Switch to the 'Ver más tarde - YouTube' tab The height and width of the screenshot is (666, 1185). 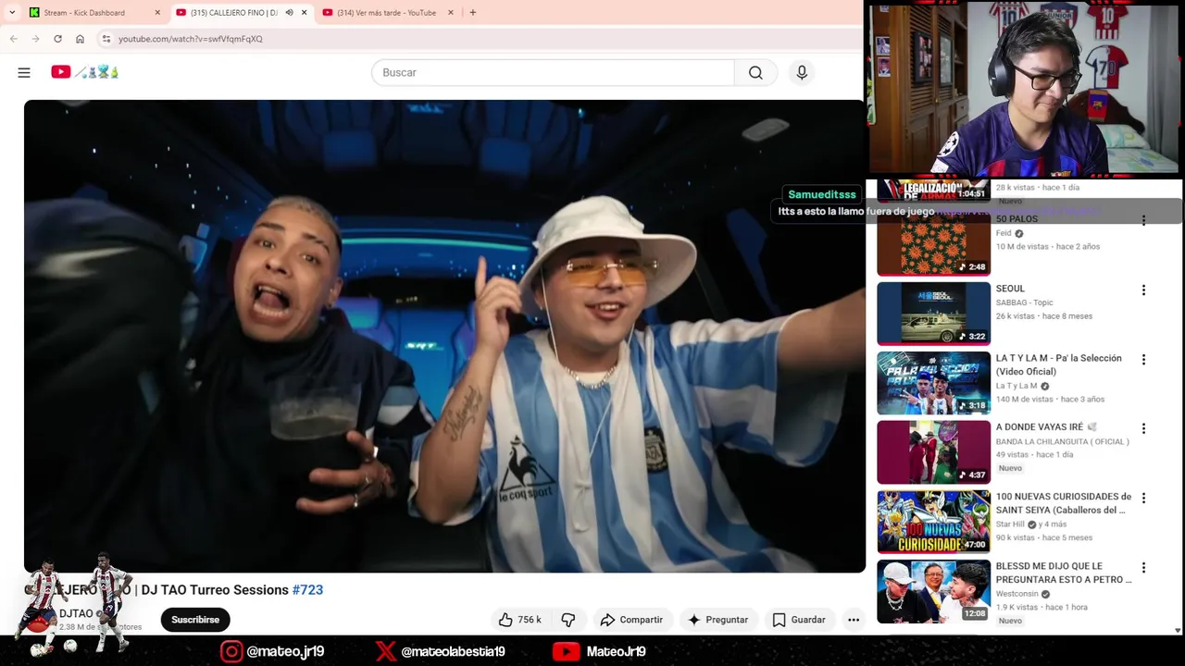point(388,13)
